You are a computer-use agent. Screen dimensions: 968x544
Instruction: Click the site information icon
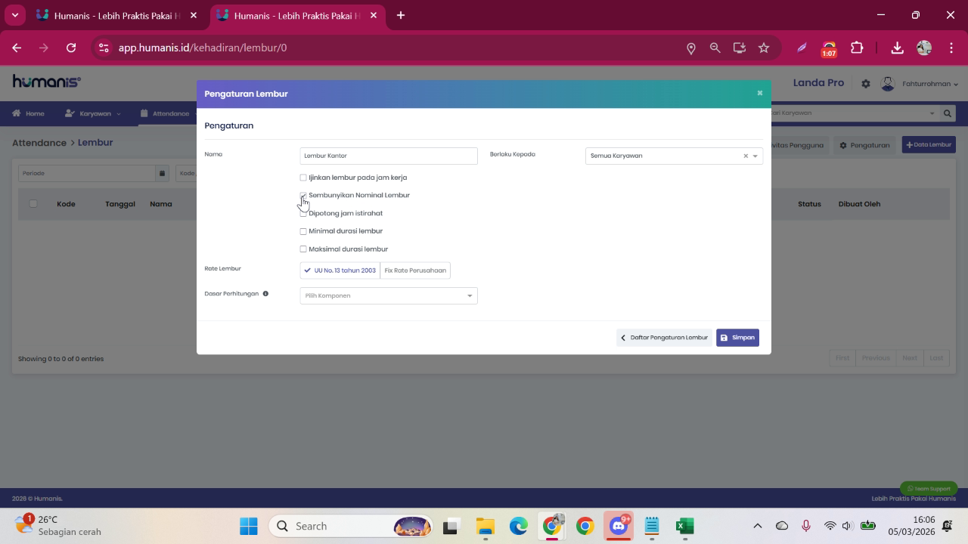104,48
